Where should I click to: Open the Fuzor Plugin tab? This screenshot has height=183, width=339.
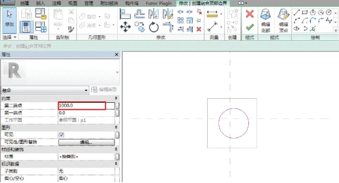(x=159, y=3)
